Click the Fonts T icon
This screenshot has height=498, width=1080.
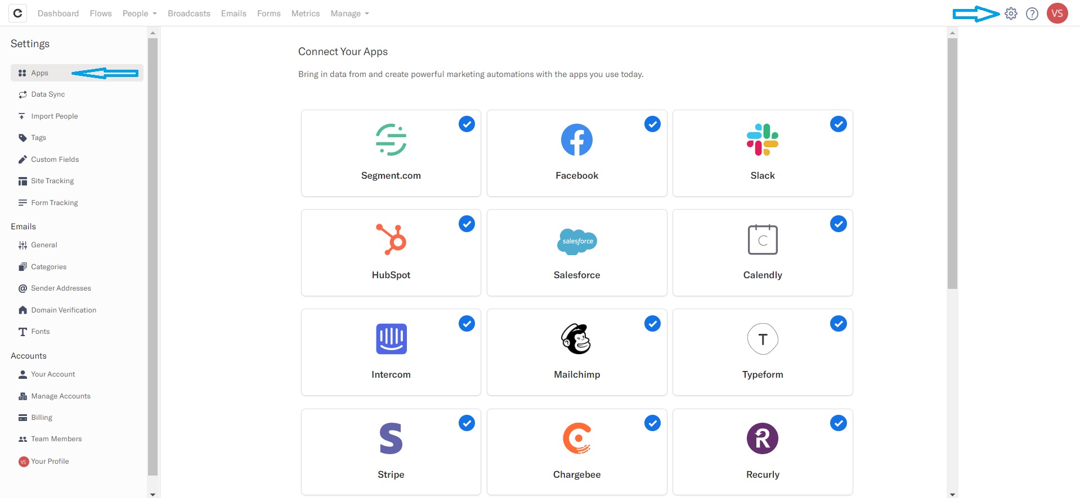coord(23,332)
